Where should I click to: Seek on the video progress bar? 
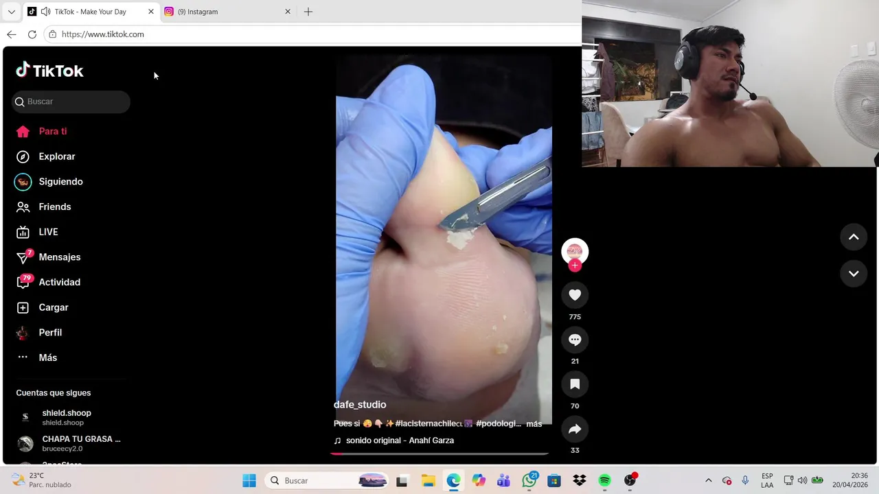pos(439,454)
